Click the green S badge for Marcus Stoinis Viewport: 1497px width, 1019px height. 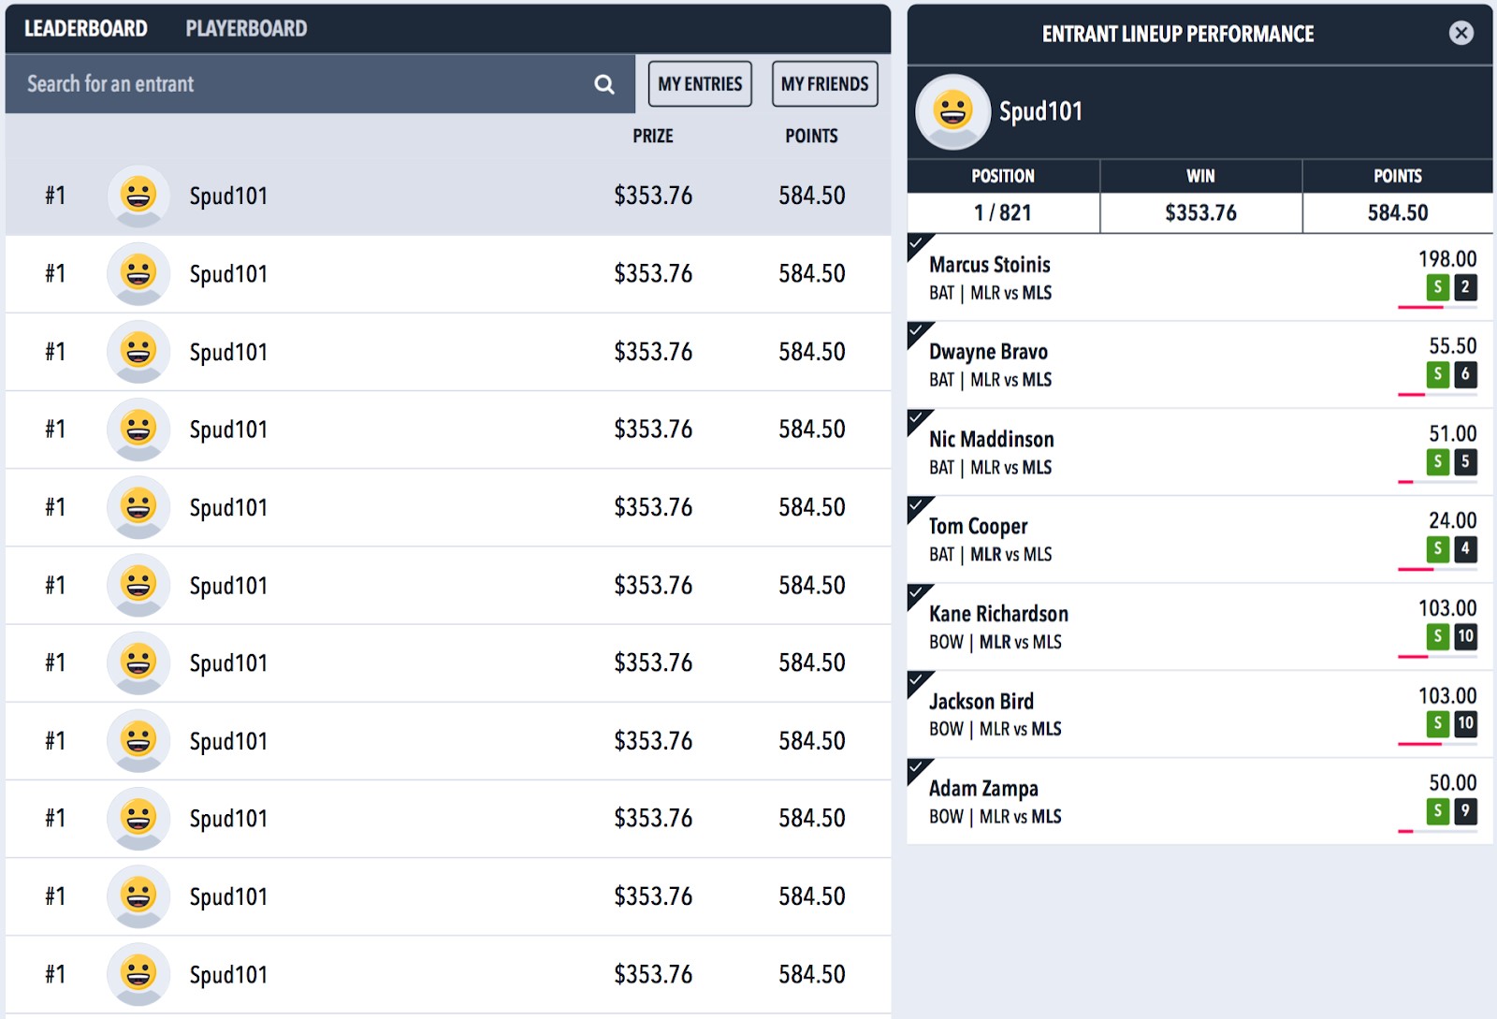coord(1438,287)
